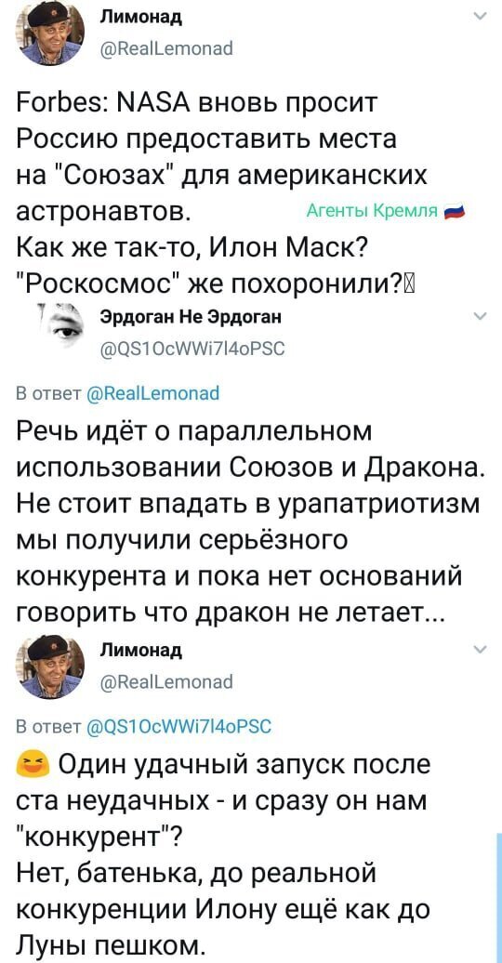Open the reply text starting 'Один удачный запуск'
The height and width of the screenshot is (963, 502).
click(226, 853)
